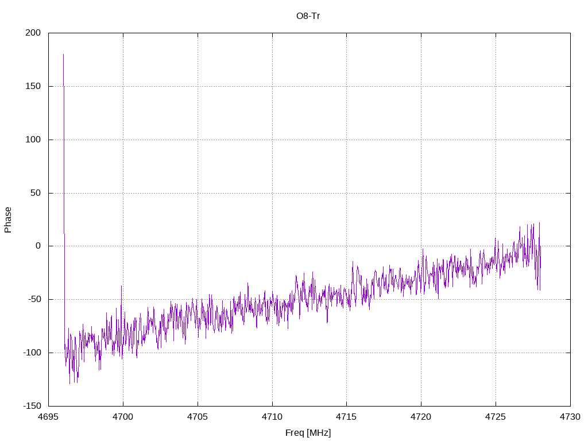Click x-axis tick label 4725
Viewport: 588px width, 441px height.
pos(496,417)
